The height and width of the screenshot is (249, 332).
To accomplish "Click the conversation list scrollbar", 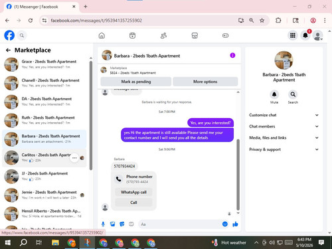I will pyautogui.click(x=91, y=116).
